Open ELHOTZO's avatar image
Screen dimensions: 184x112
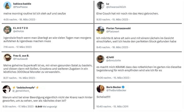point(7,30)
